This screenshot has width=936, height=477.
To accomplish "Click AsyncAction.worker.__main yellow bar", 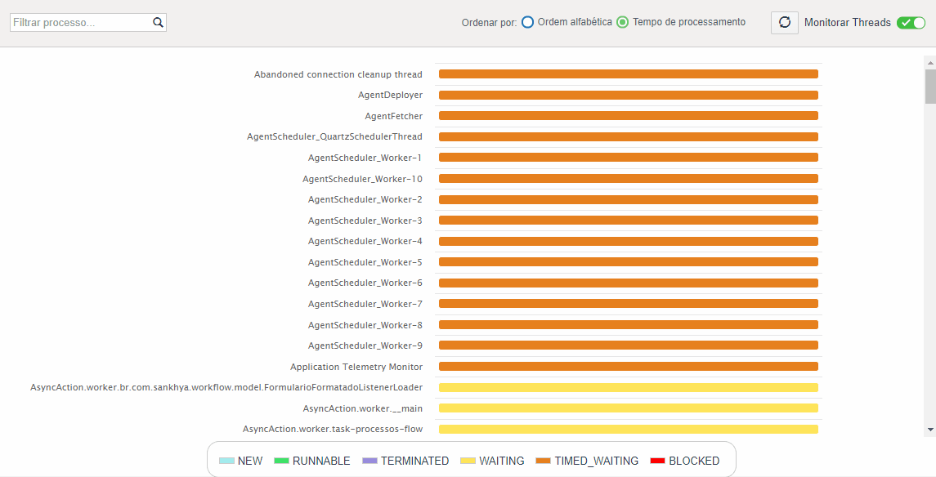I will pyautogui.click(x=628, y=408).
